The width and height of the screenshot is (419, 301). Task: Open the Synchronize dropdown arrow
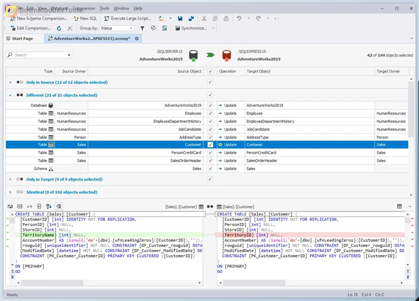(213, 28)
